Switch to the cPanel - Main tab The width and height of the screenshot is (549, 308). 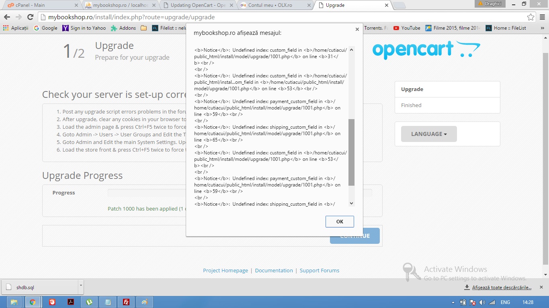coord(40,5)
